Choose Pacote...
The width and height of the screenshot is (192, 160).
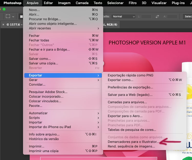pyautogui.click(x=63, y=106)
